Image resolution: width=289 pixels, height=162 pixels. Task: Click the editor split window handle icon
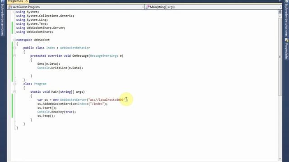pyautogui.click(x=280, y=12)
